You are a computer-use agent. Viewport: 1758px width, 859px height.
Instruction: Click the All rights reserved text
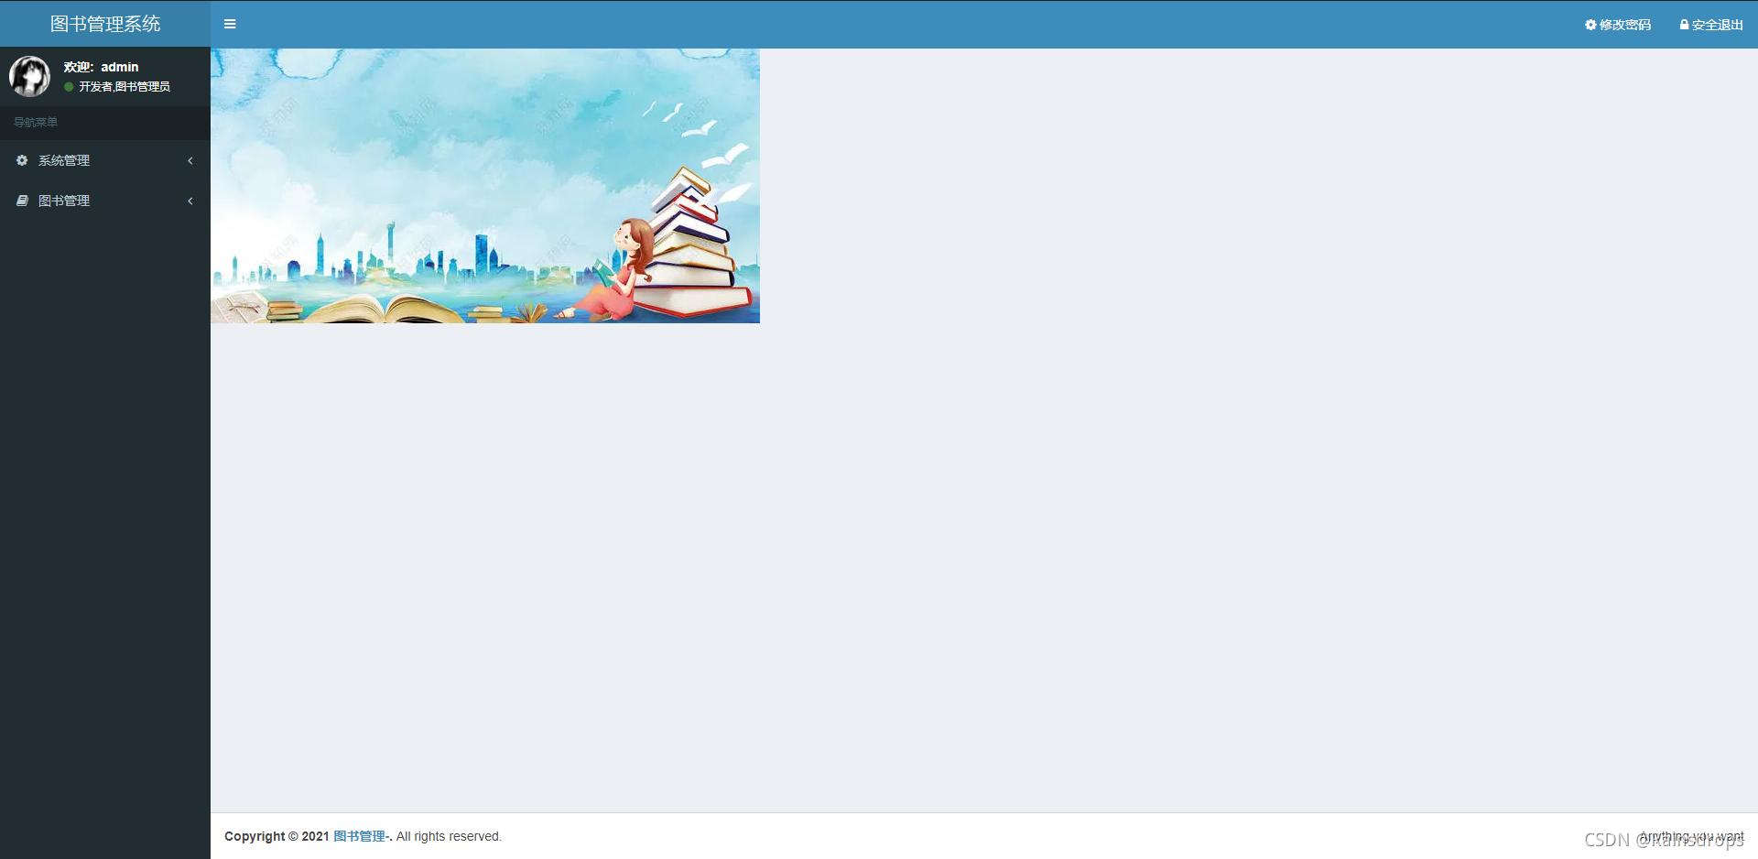pos(449,836)
